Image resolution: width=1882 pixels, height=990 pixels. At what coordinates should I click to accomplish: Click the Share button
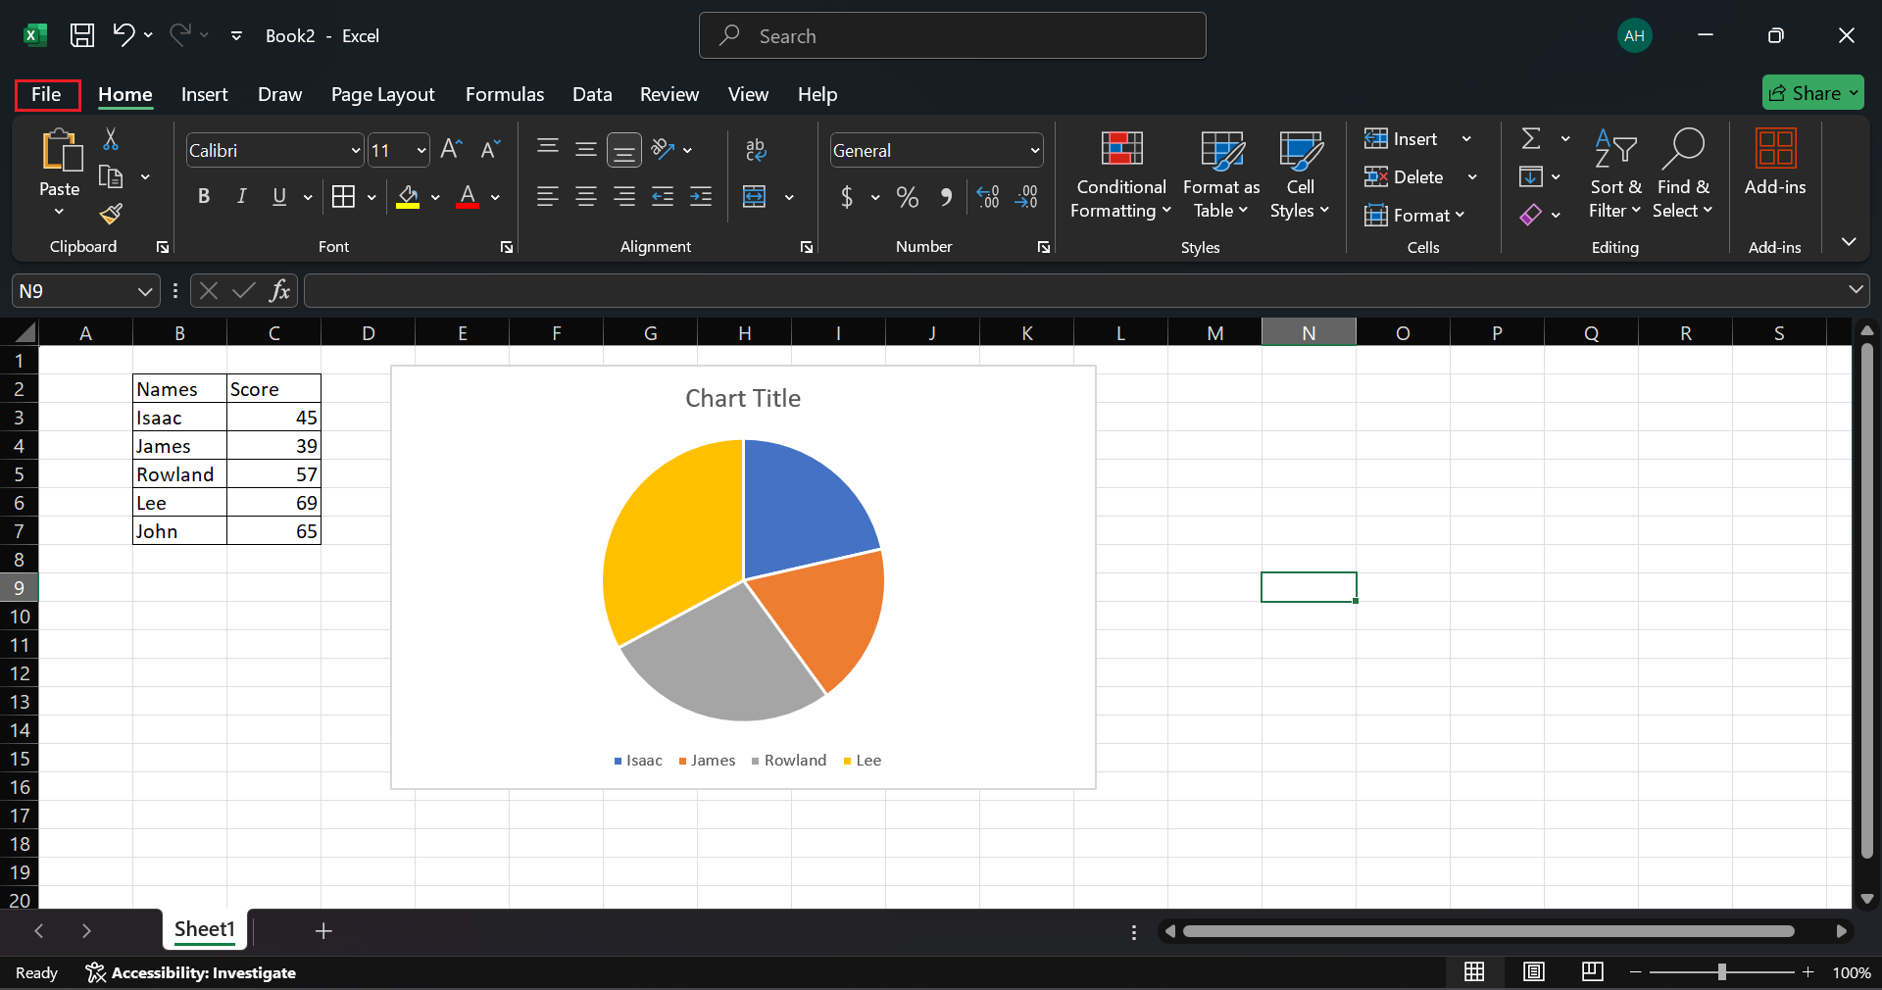[1812, 92]
